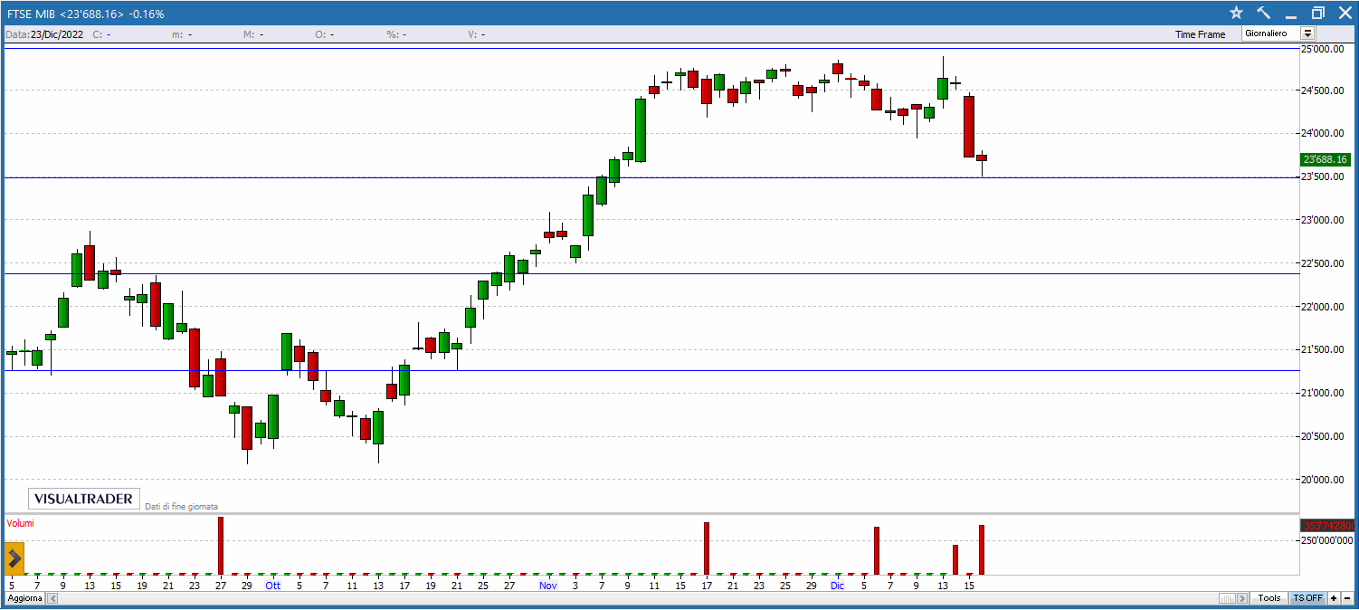Click the Nov month marker on time axis
The width and height of the screenshot is (1359, 610).
[547, 586]
